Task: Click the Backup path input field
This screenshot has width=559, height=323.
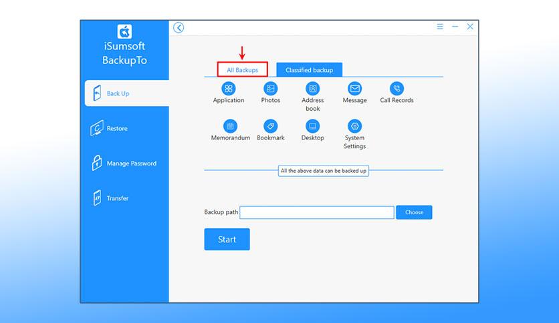Action: point(317,212)
